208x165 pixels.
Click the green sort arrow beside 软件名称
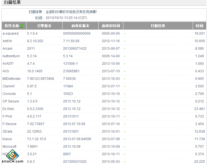pyautogui.click(x=21, y=26)
